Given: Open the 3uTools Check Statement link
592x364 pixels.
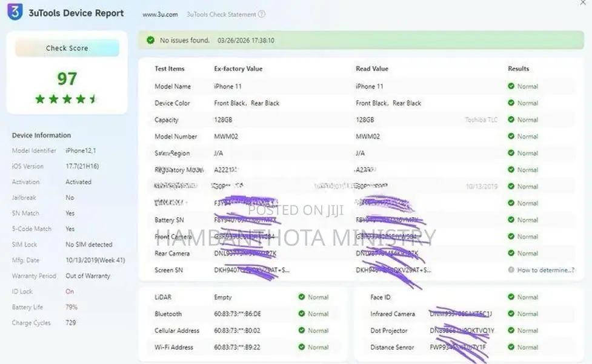Looking at the screenshot, I should (221, 15).
